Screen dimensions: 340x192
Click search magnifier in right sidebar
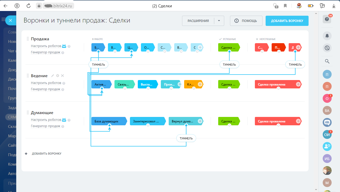tap(327, 61)
